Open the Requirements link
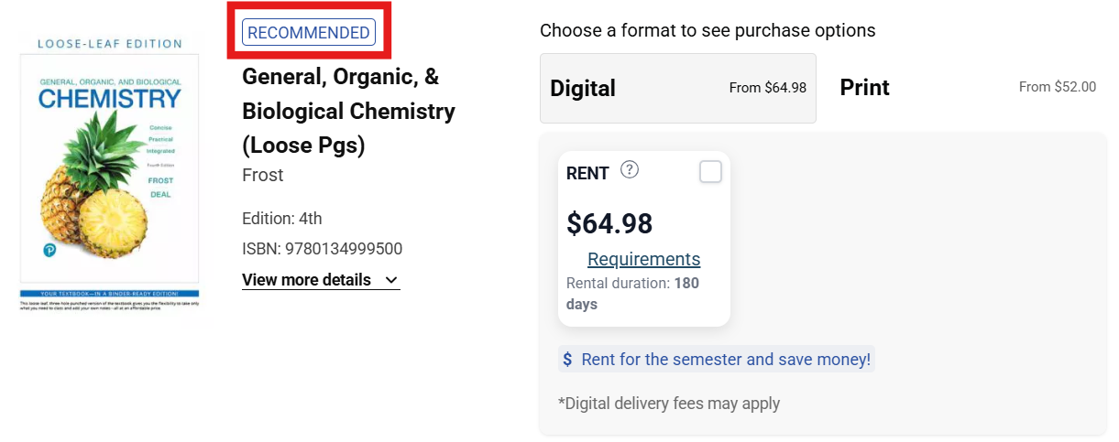Viewport: 1119px width, 442px height. [643, 259]
